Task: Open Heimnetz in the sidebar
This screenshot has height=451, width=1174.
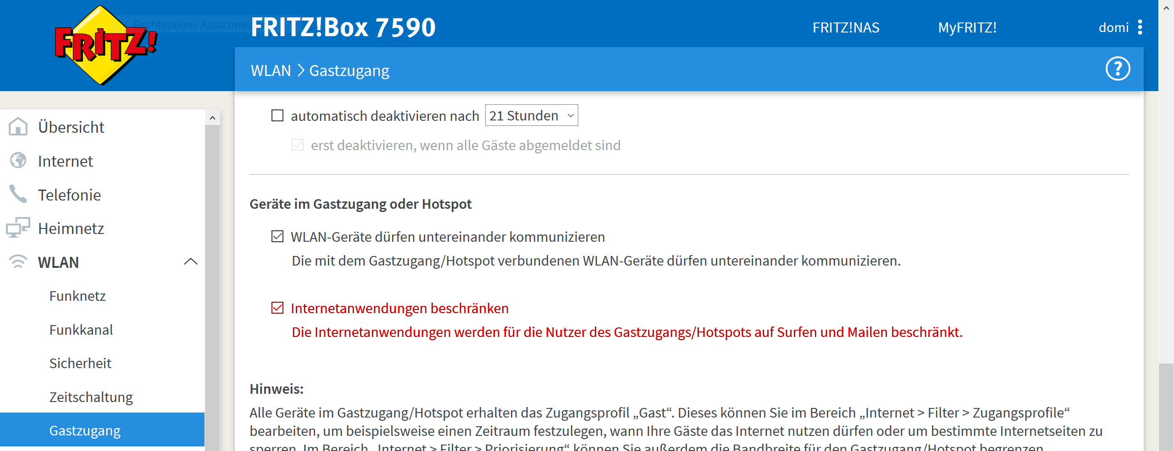Action: point(71,228)
